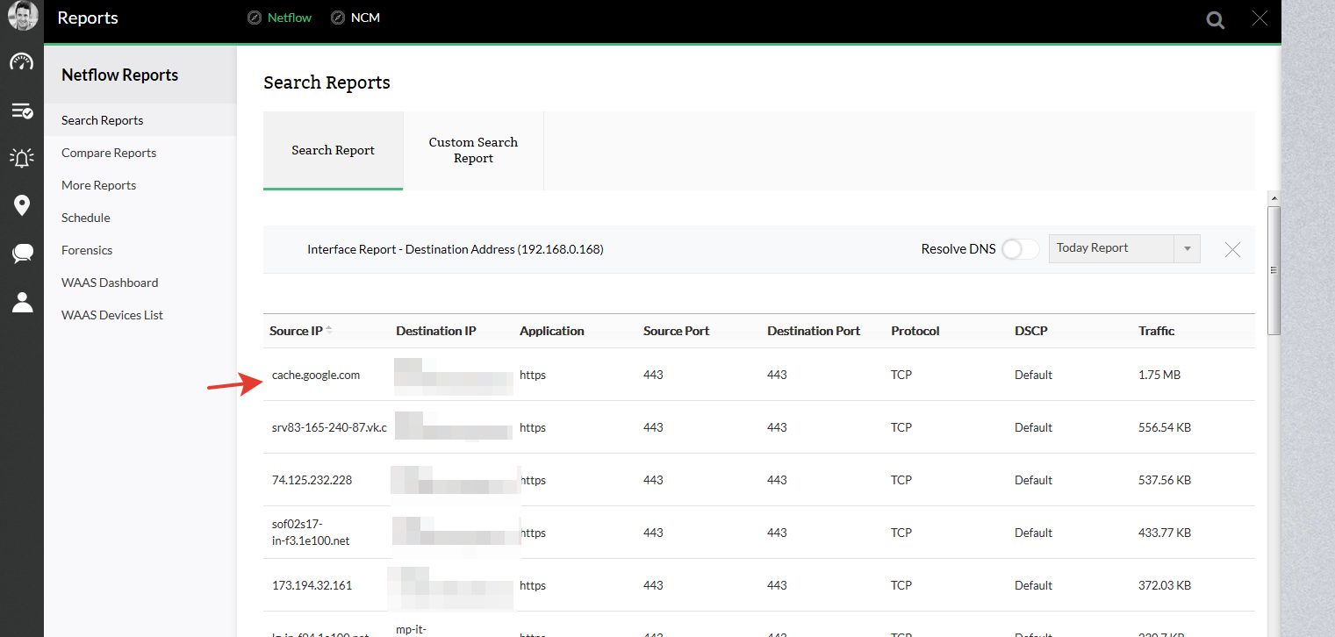The image size is (1335, 637).
Task: Open the user profile avatar
Action: point(22,17)
